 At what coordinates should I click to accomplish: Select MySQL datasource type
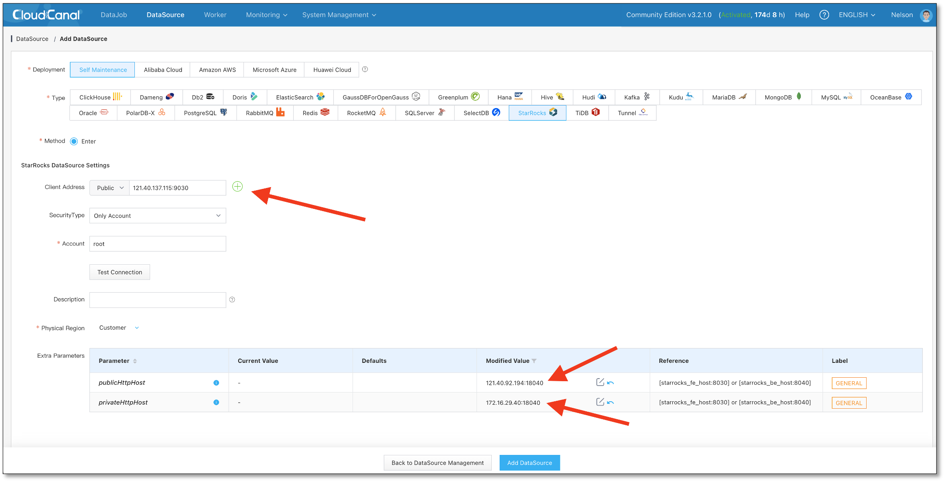(836, 97)
